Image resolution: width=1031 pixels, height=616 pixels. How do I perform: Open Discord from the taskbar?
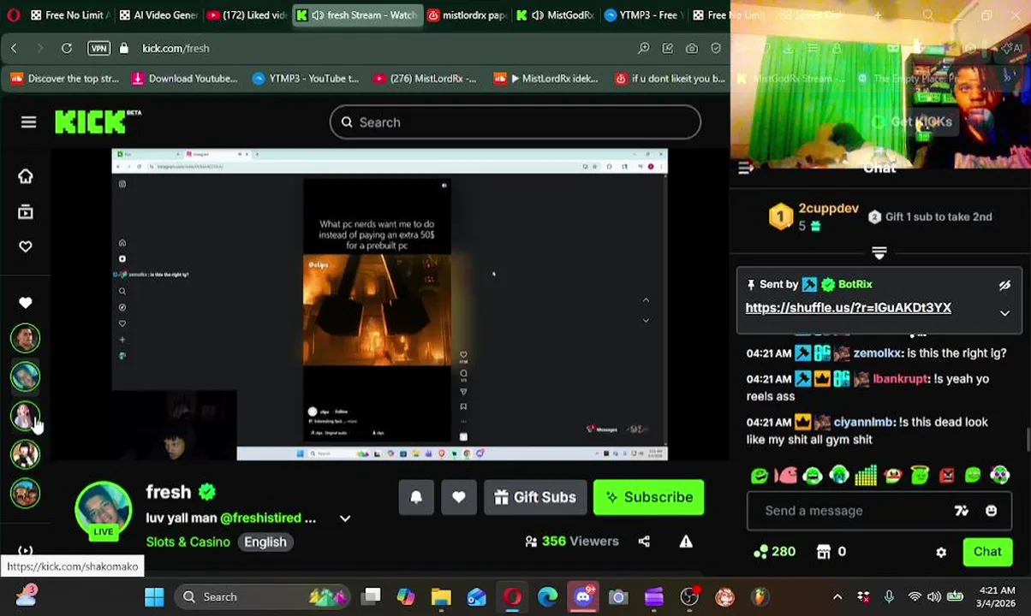point(584,597)
